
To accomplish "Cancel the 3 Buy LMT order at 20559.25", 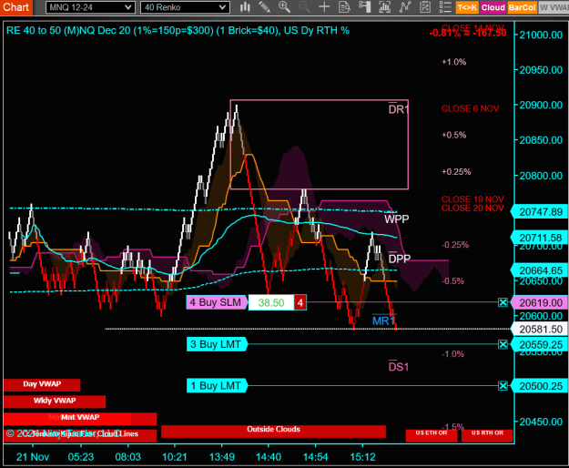I will point(503,344).
